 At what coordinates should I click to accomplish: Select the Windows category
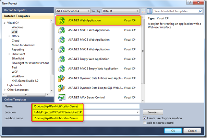point(18,27)
